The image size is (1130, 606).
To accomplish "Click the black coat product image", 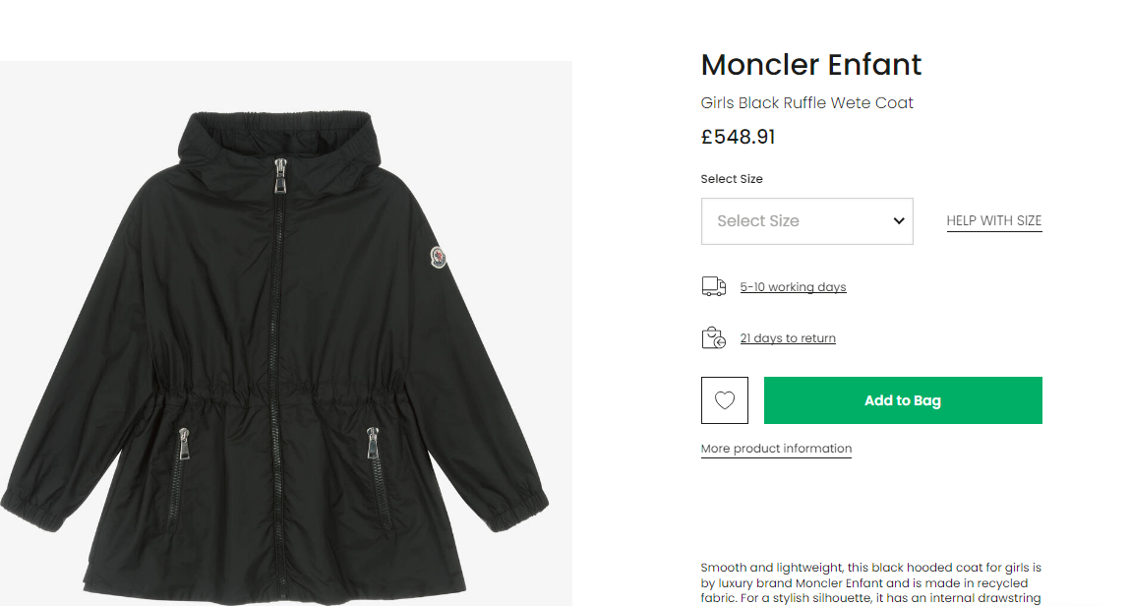I will point(286,333).
